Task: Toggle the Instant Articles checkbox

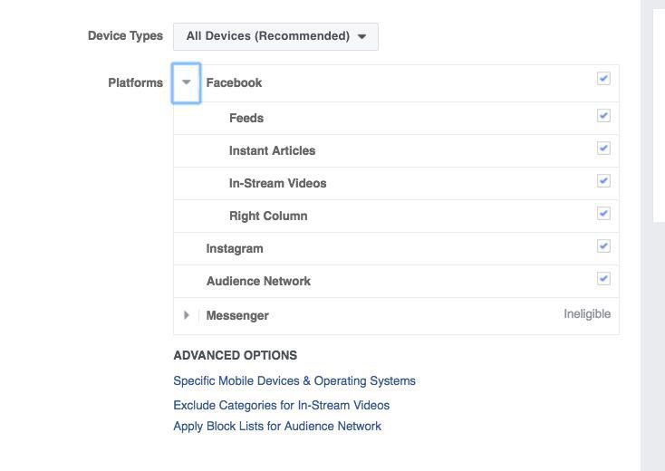Action: [x=603, y=148]
